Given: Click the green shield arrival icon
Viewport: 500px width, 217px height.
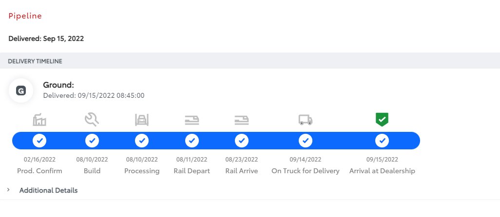Looking at the screenshot, I should pos(382,119).
